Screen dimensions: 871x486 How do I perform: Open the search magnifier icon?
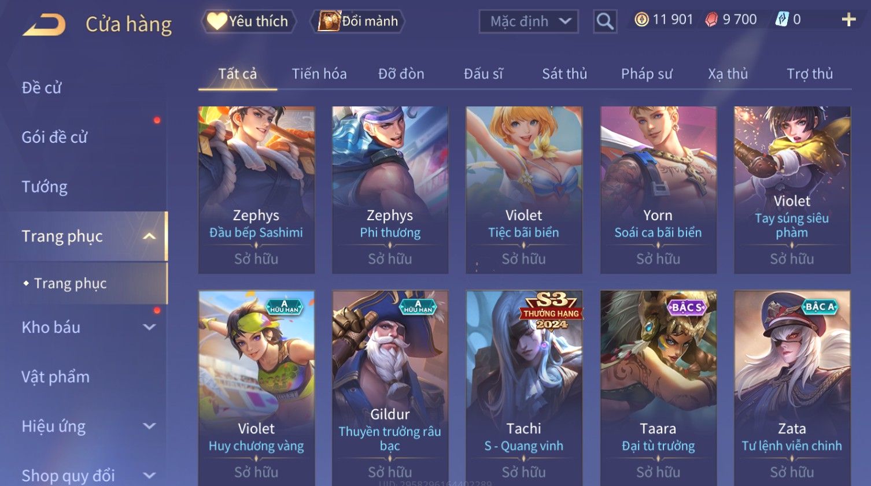point(605,21)
